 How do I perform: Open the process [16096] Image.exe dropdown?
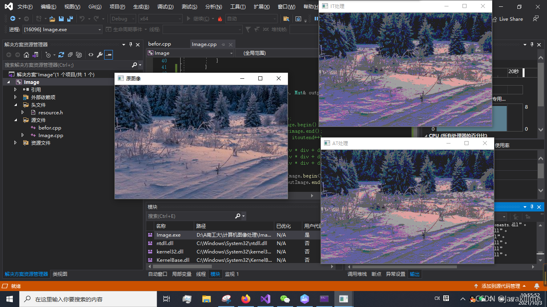[62, 30]
